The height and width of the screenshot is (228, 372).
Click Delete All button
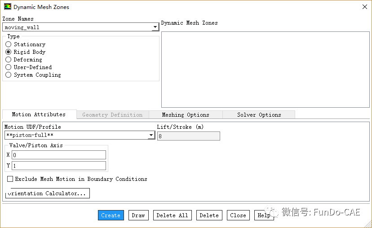pos(172,215)
